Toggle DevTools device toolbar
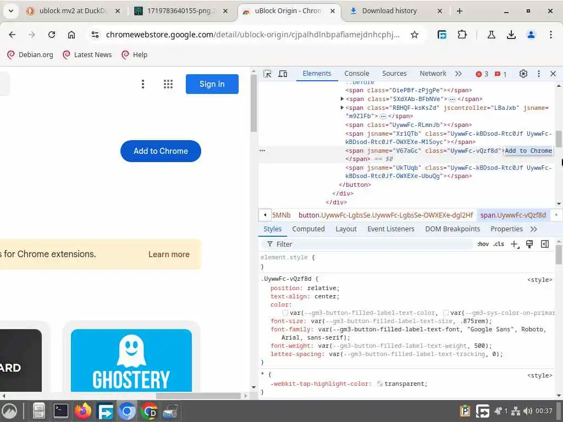The image size is (563, 422). [283, 74]
